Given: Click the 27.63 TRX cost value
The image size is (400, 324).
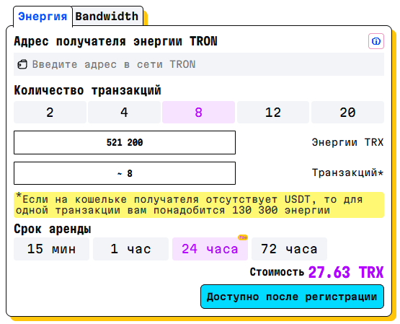Looking at the screenshot, I should point(346,272).
